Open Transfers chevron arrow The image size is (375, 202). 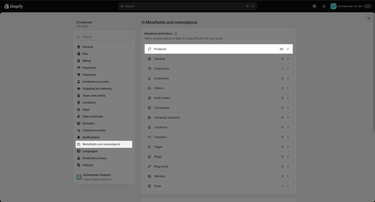click(288, 137)
